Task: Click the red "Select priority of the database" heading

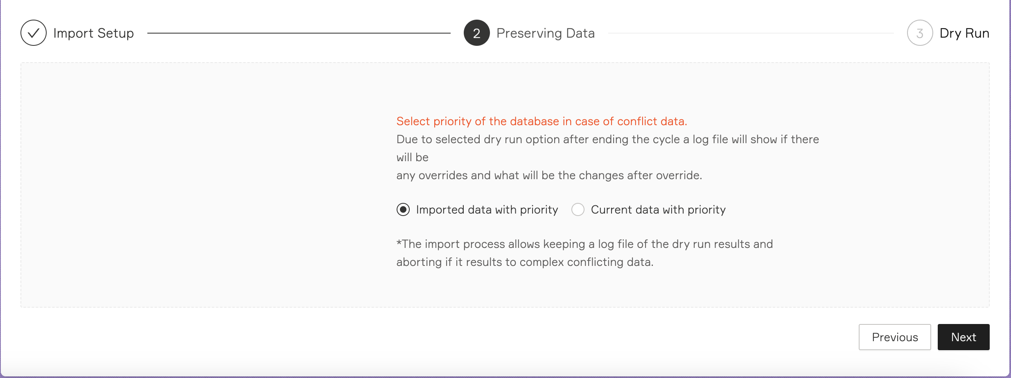Action: pyautogui.click(x=542, y=121)
